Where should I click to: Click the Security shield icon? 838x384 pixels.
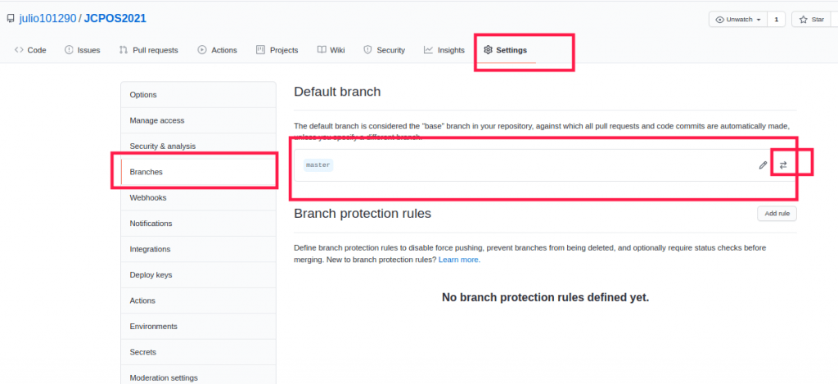coord(367,50)
